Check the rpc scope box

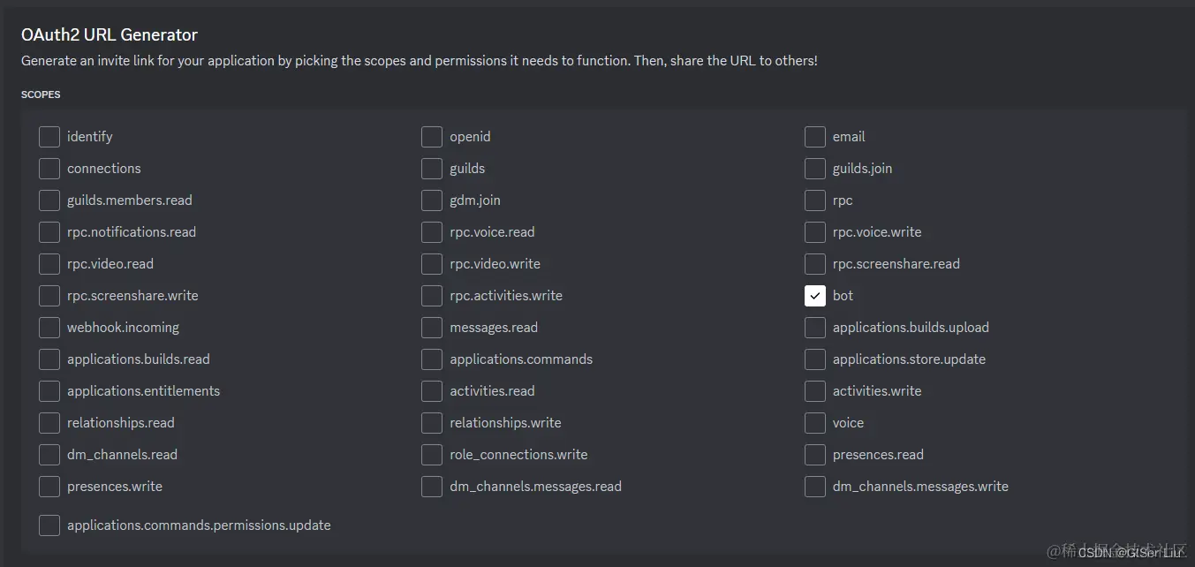(x=815, y=200)
